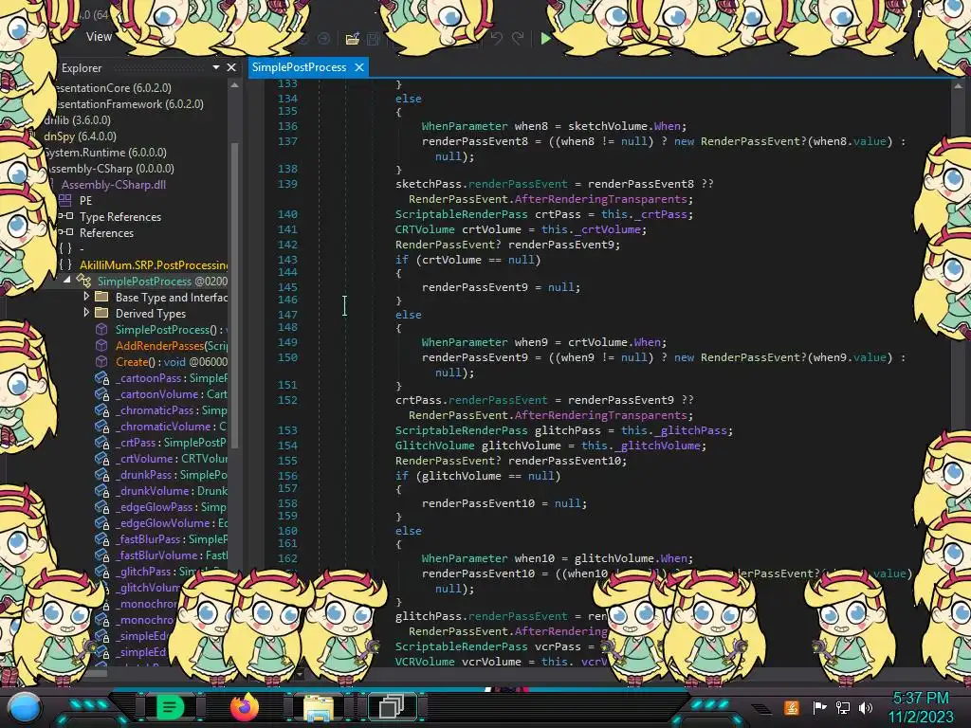
Task: Click CRTVolume type on line 141
Action: 425,229
